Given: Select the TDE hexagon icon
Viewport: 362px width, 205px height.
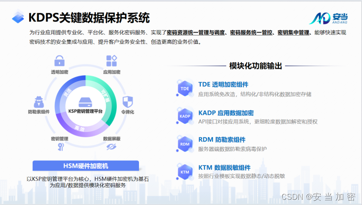Looking at the screenshot, I should click(185, 89).
